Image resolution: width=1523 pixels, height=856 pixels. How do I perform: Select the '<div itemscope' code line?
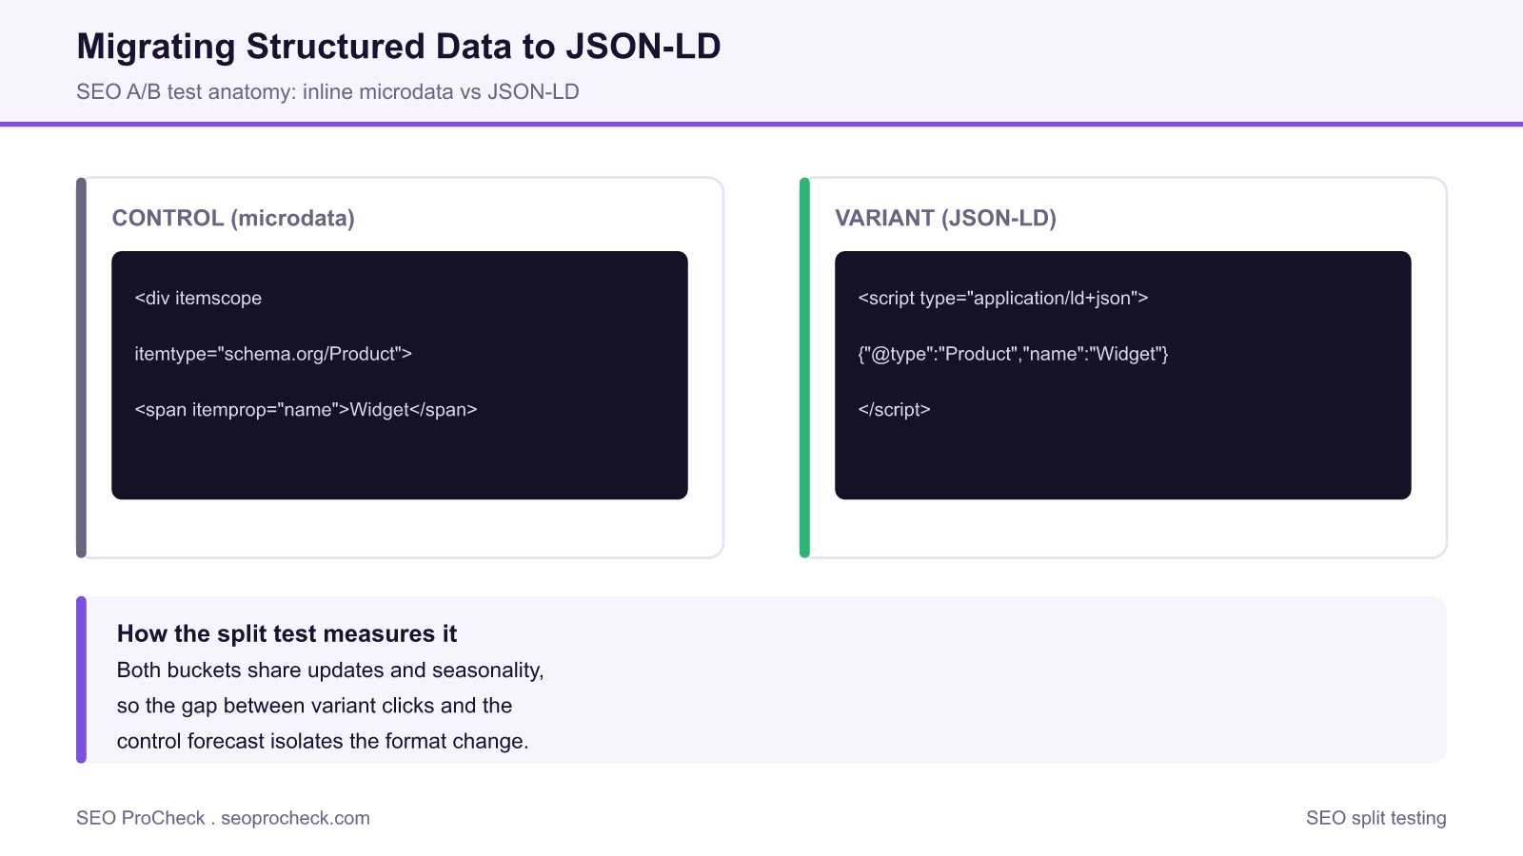coord(198,299)
